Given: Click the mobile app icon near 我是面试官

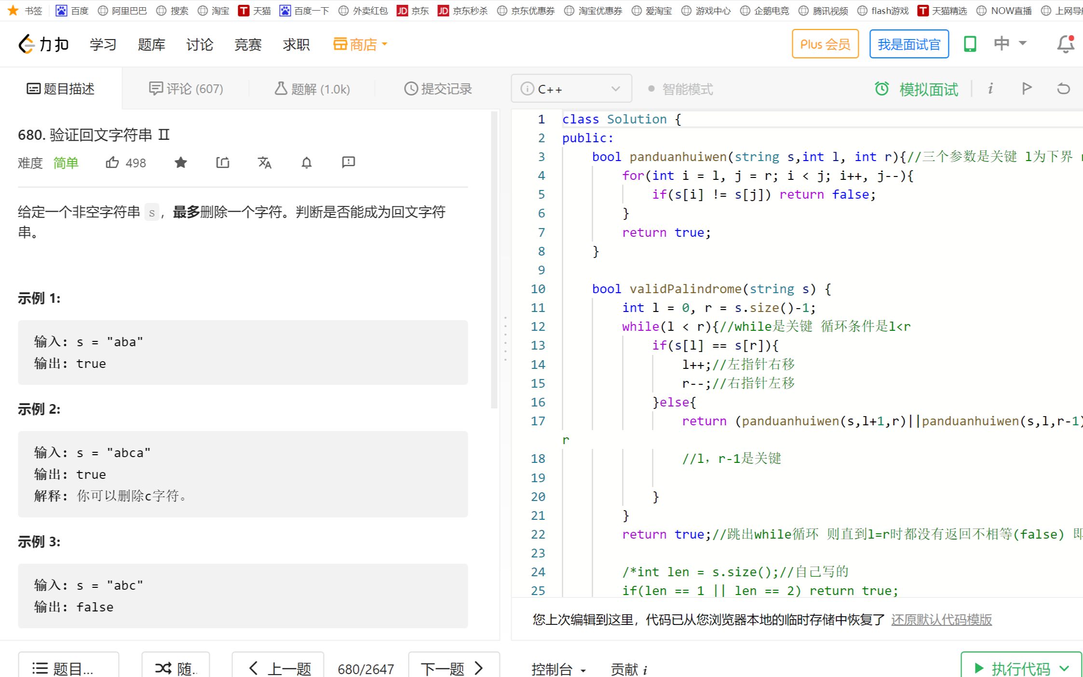Looking at the screenshot, I should (970, 43).
